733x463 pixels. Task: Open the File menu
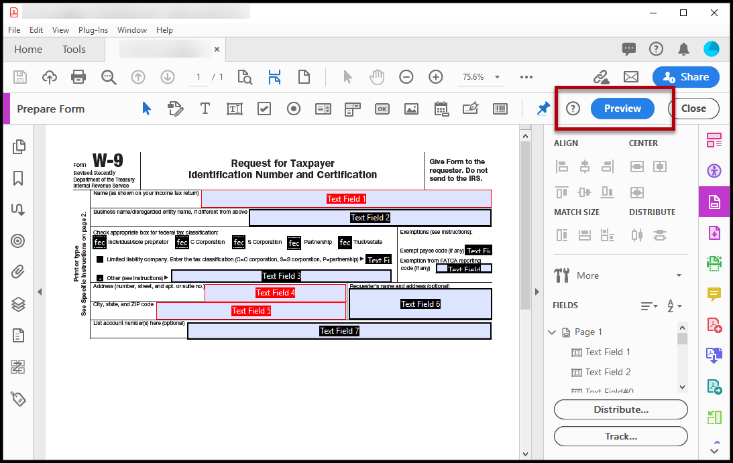14,30
